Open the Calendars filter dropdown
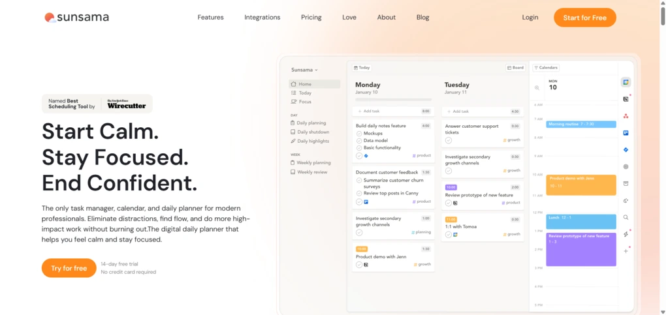Image resolution: width=666 pixels, height=315 pixels. pos(546,67)
